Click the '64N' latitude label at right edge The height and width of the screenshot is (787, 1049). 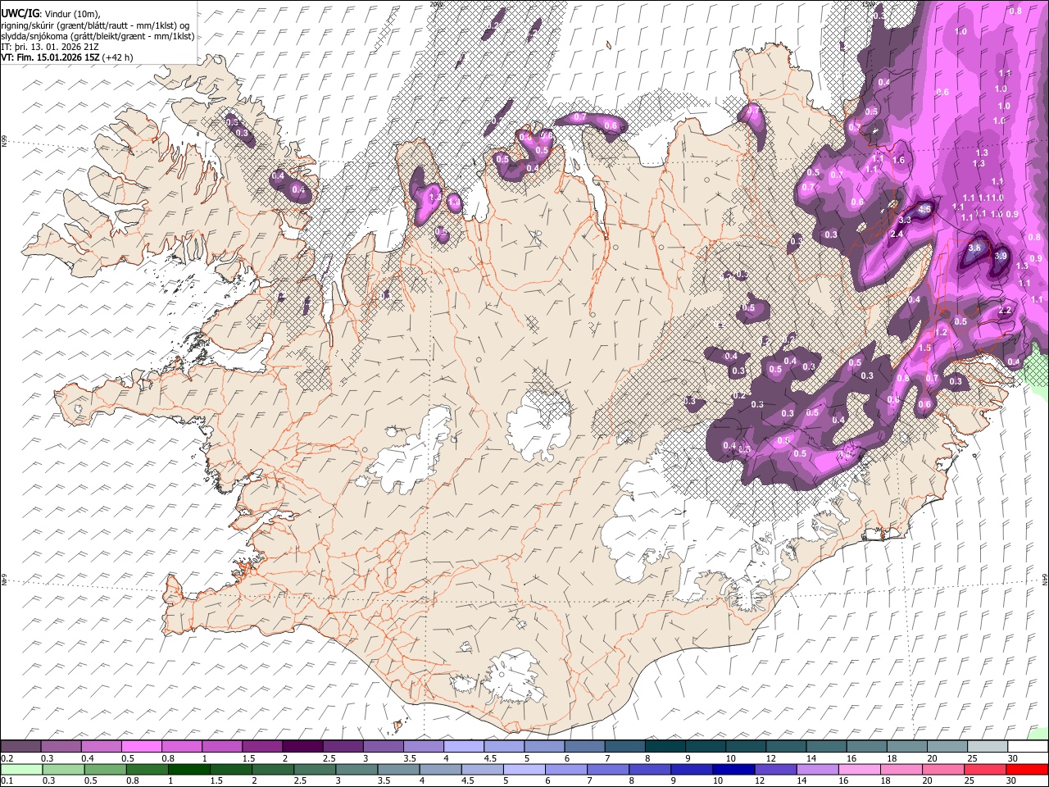(1045, 578)
